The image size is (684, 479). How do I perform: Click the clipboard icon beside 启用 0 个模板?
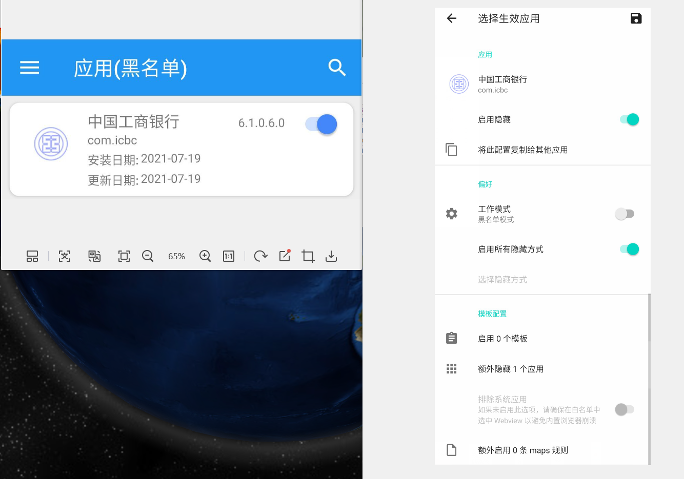tap(451, 338)
